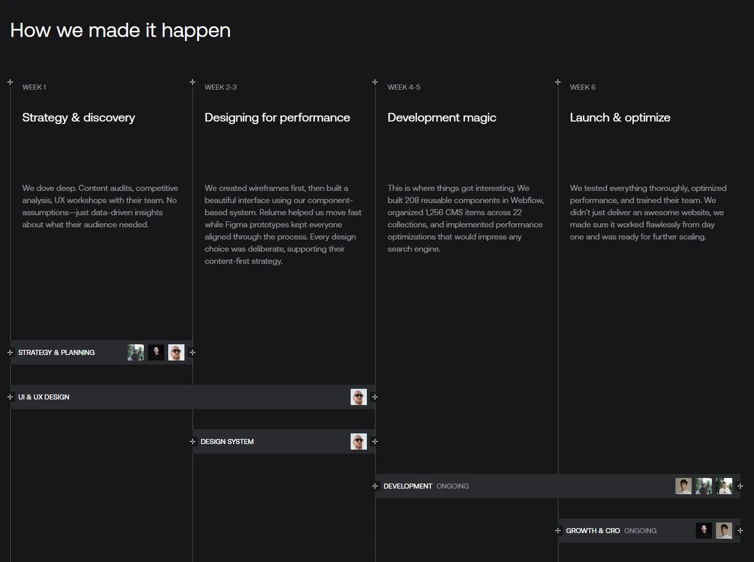Image resolution: width=754 pixels, height=562 pixels.
Task: Click last avatar in Development bar
Action: 724,486
